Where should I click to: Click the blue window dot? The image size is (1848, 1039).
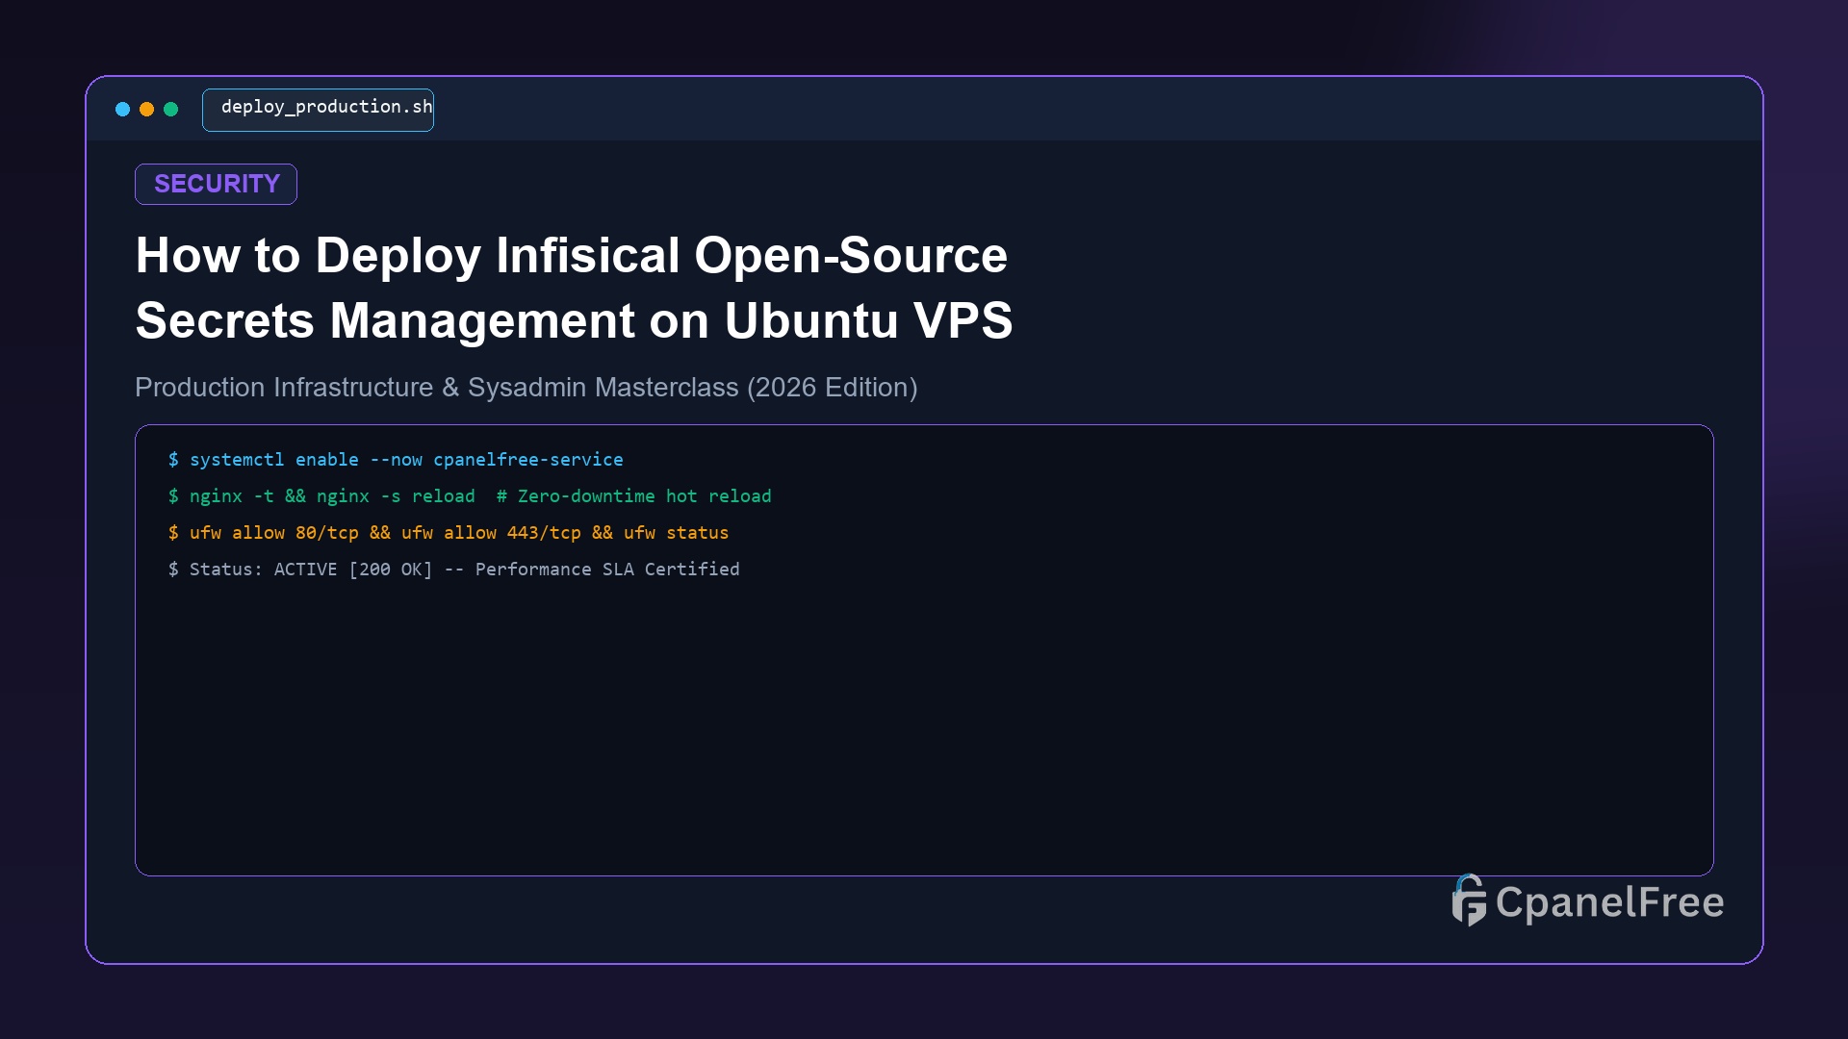pos(122,110)
